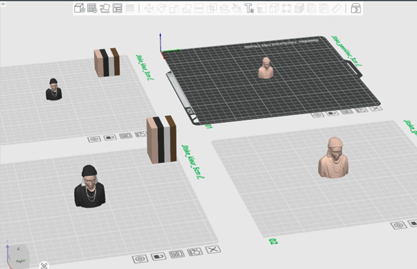The image size is (417, 269).
Task: Select the Cut tool
Action: tap(199, 8)
